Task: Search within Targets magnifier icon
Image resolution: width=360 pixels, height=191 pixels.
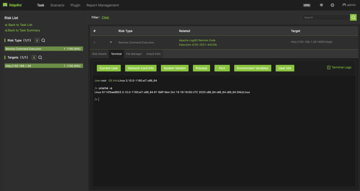Action: (x=40, y=58)
